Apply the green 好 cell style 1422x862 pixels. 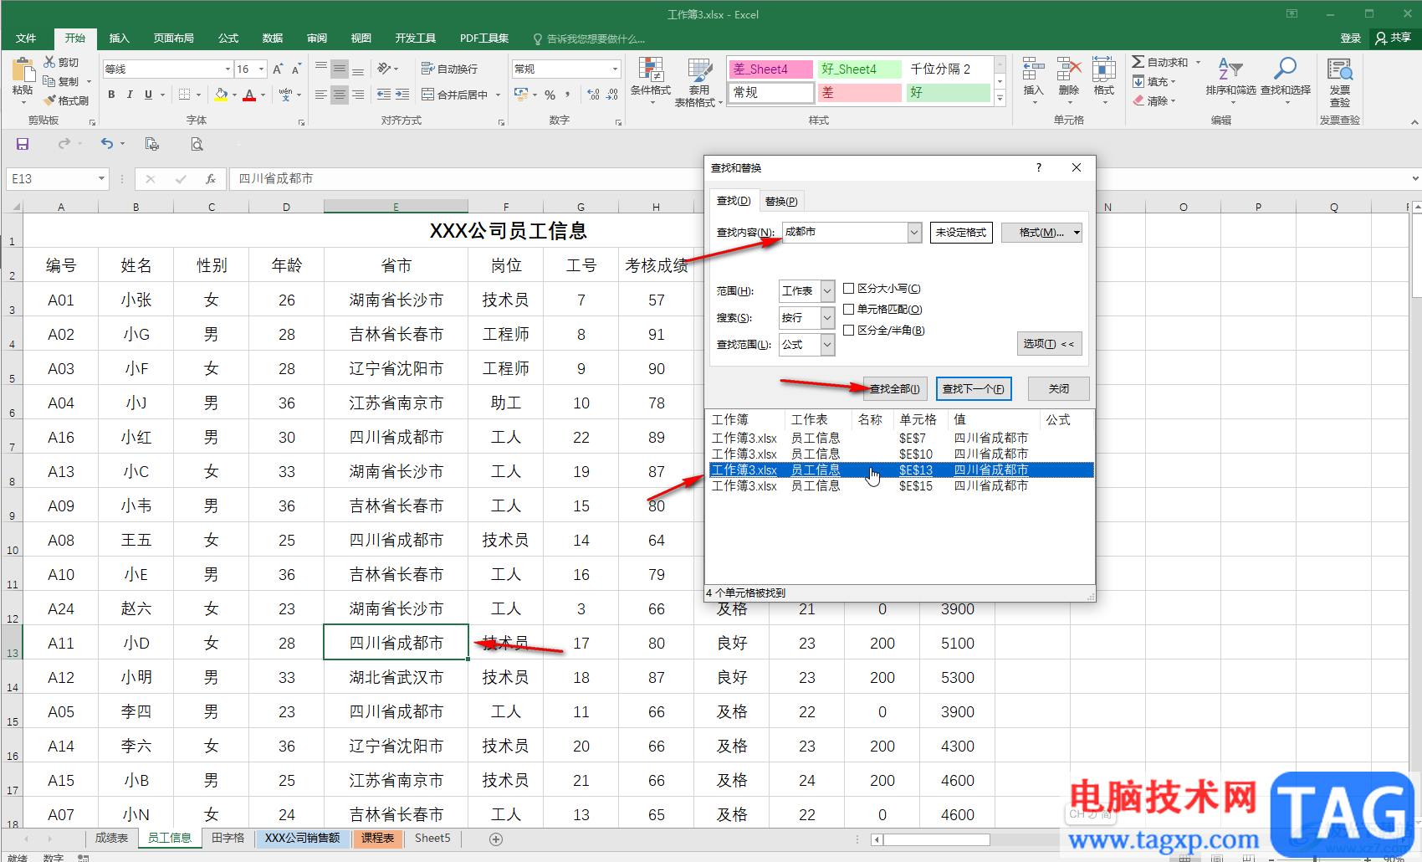click(949, 93)
